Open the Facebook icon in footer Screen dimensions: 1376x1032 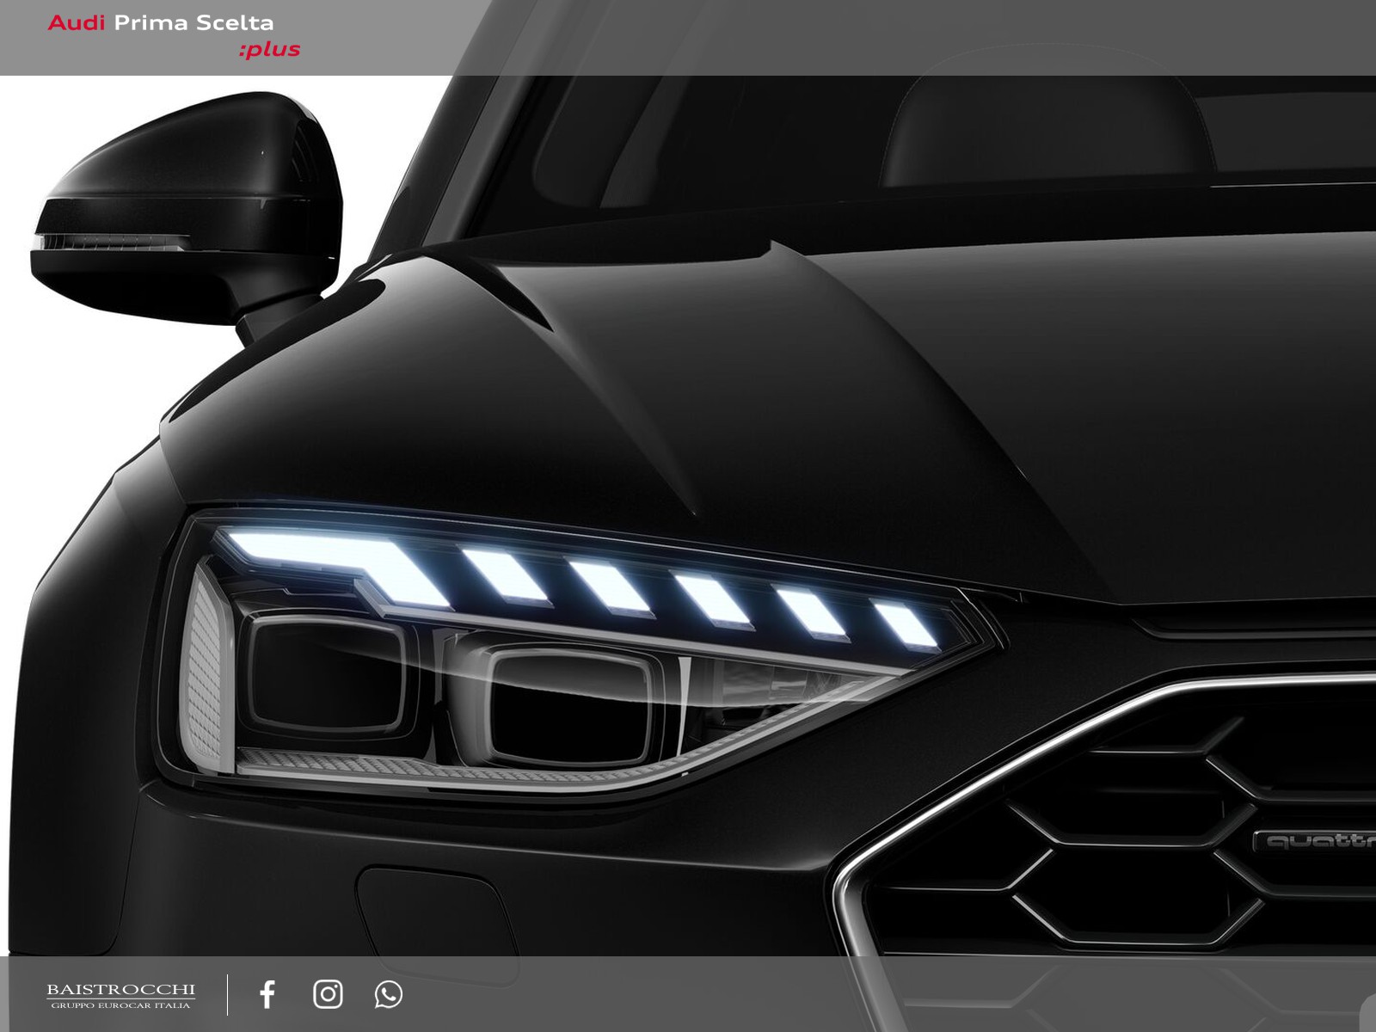267,994
